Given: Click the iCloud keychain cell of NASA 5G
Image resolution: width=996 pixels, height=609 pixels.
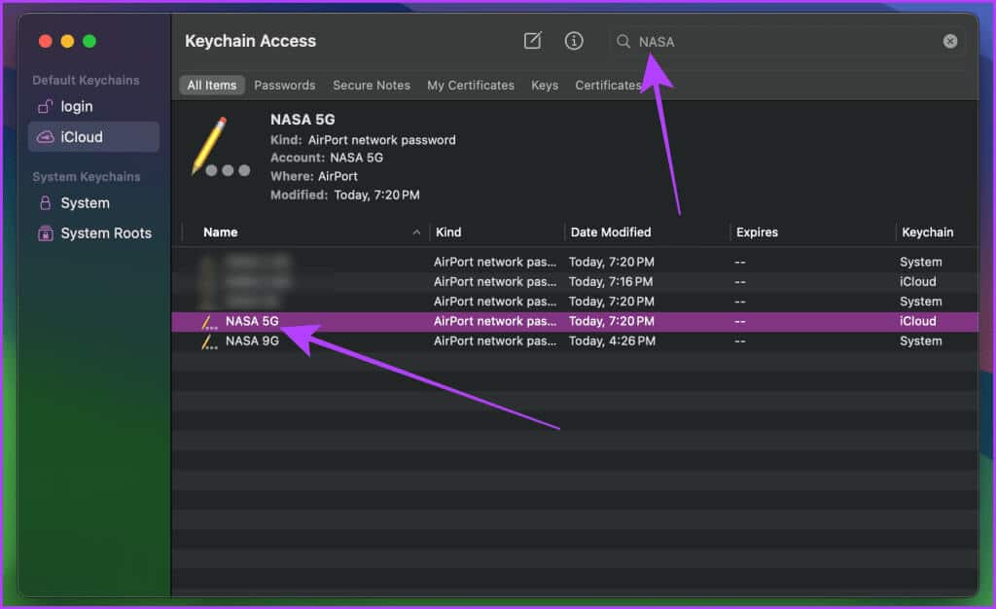Looking at the screenshot, I should (x=917, y=321).
